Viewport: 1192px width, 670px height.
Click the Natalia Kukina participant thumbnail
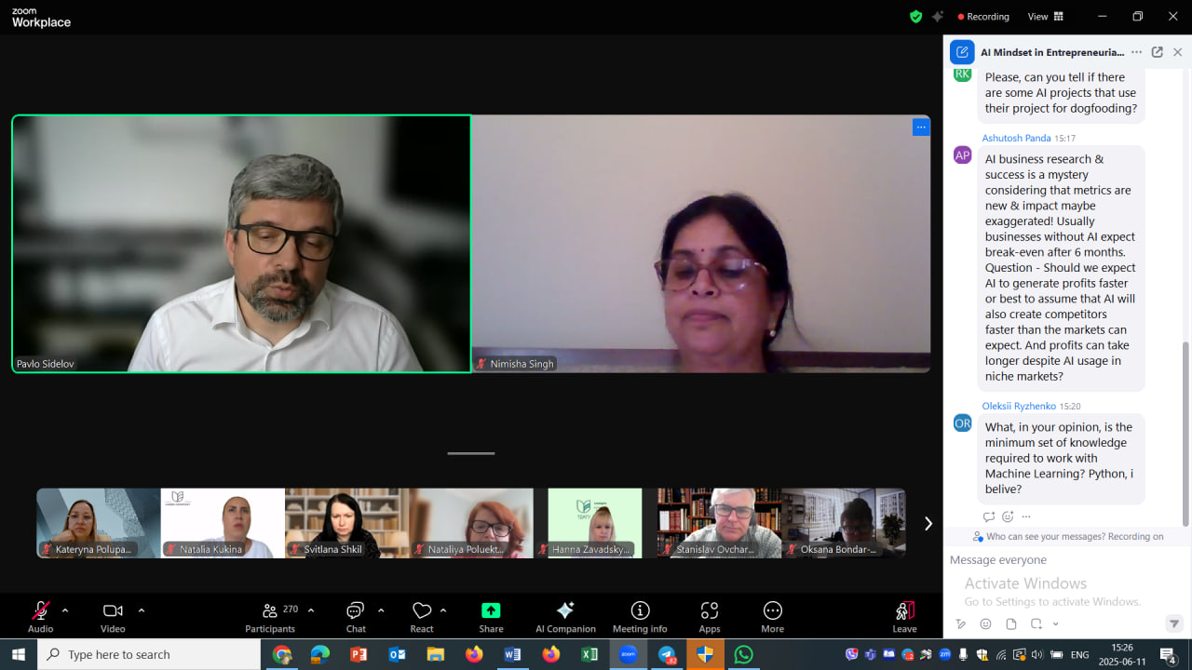pos(223,523)
